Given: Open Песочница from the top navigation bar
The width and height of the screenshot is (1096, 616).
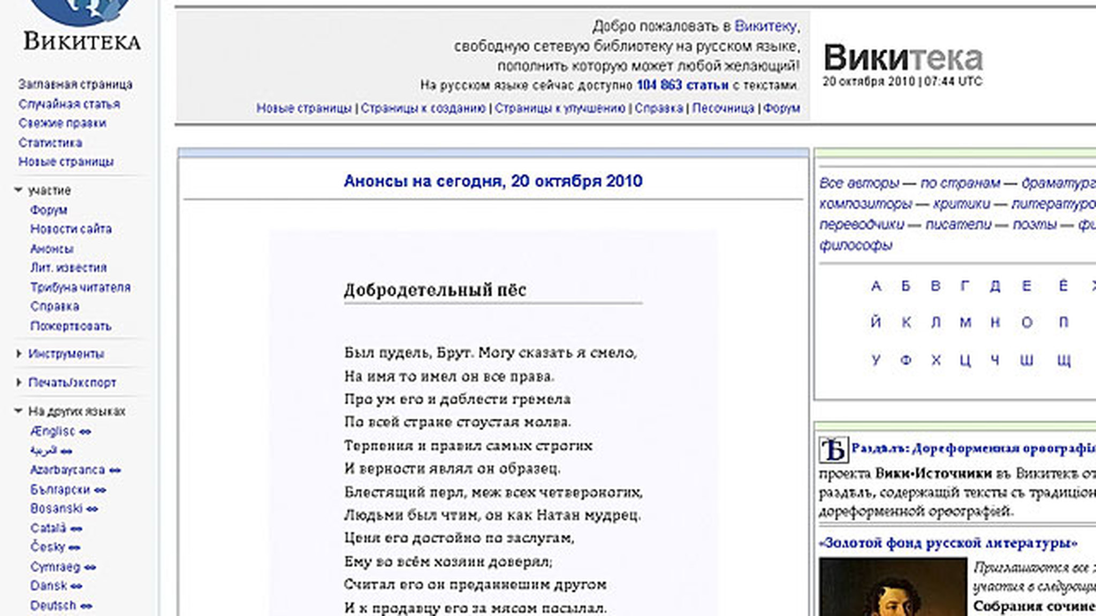Looking at the screenshot, I should click(x=724, y=109).
